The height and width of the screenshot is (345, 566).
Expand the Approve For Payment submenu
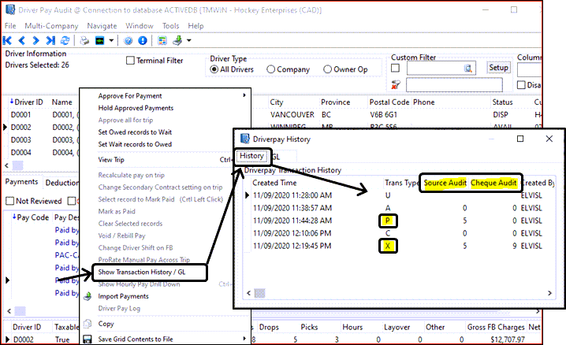point(169,95)
